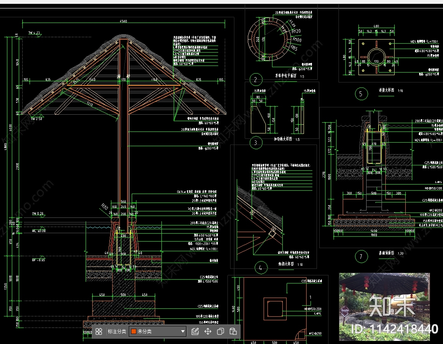Click the white dropdown arrow beside 未分类
This screenshot has height=344, width=443.
[183, 331]
